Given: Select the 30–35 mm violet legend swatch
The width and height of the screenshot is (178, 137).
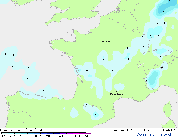Looking at the screenshot, I should pyautogui.click(x=63, y=133).
